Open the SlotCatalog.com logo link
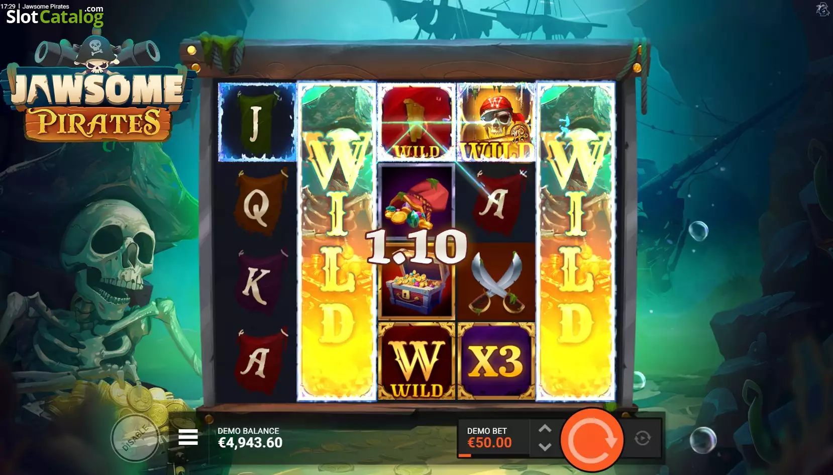The width and height of the screenshot is (833, 475). pyautogui.click(x=55, y=16)
